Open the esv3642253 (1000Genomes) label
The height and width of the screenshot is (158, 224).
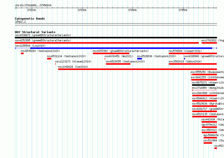(x=207, y=77)
